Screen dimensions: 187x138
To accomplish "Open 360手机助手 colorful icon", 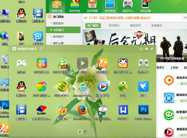I will pos(42,87).
